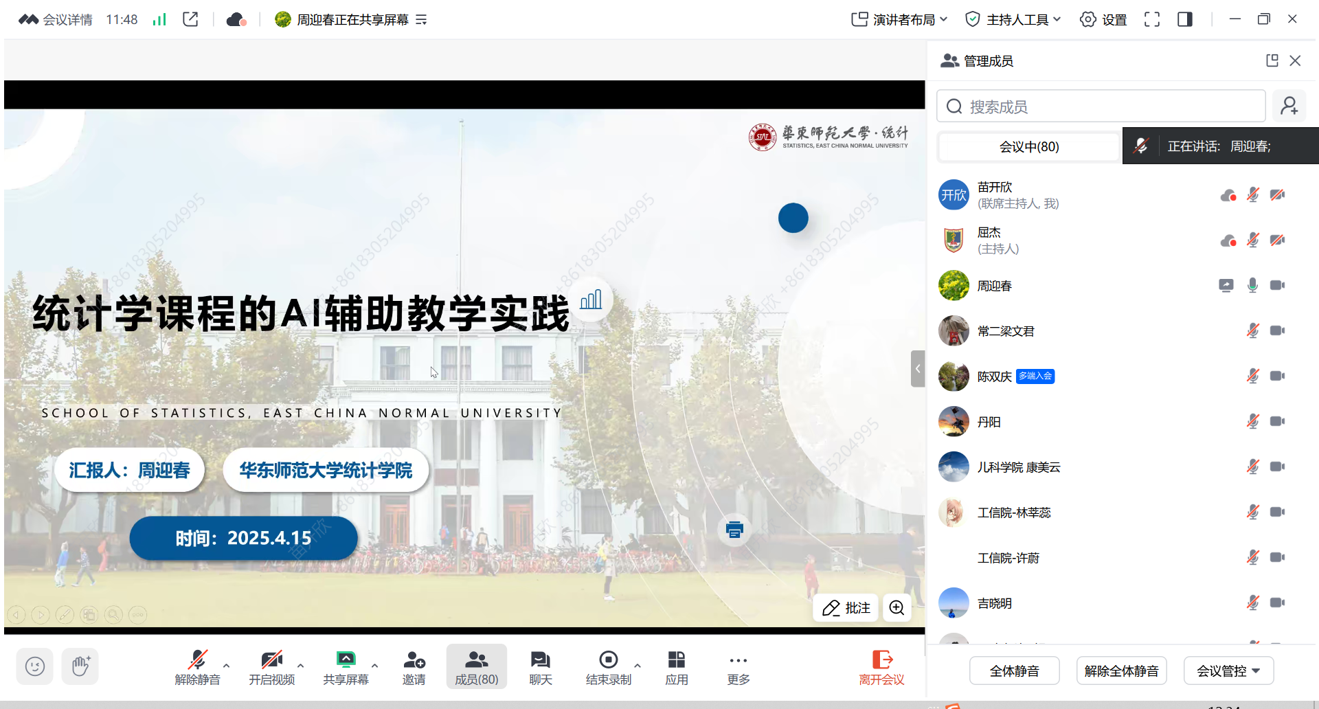The height and width of the screenshot is (709, 1319).
Task: Open 设置 settings
Action: point(1103,19)
